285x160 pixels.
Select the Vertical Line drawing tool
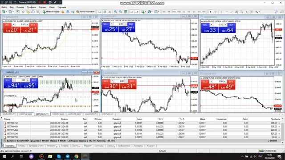[222, 12]
